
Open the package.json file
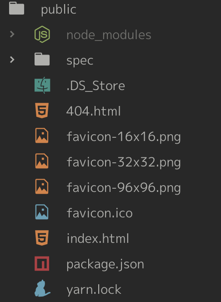105,265
